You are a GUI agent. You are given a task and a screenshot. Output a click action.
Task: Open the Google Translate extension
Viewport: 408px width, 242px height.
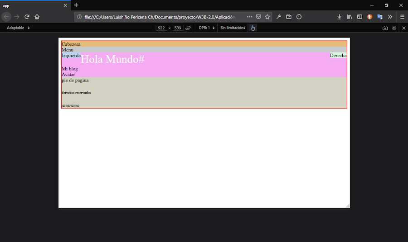pos(380,17)
